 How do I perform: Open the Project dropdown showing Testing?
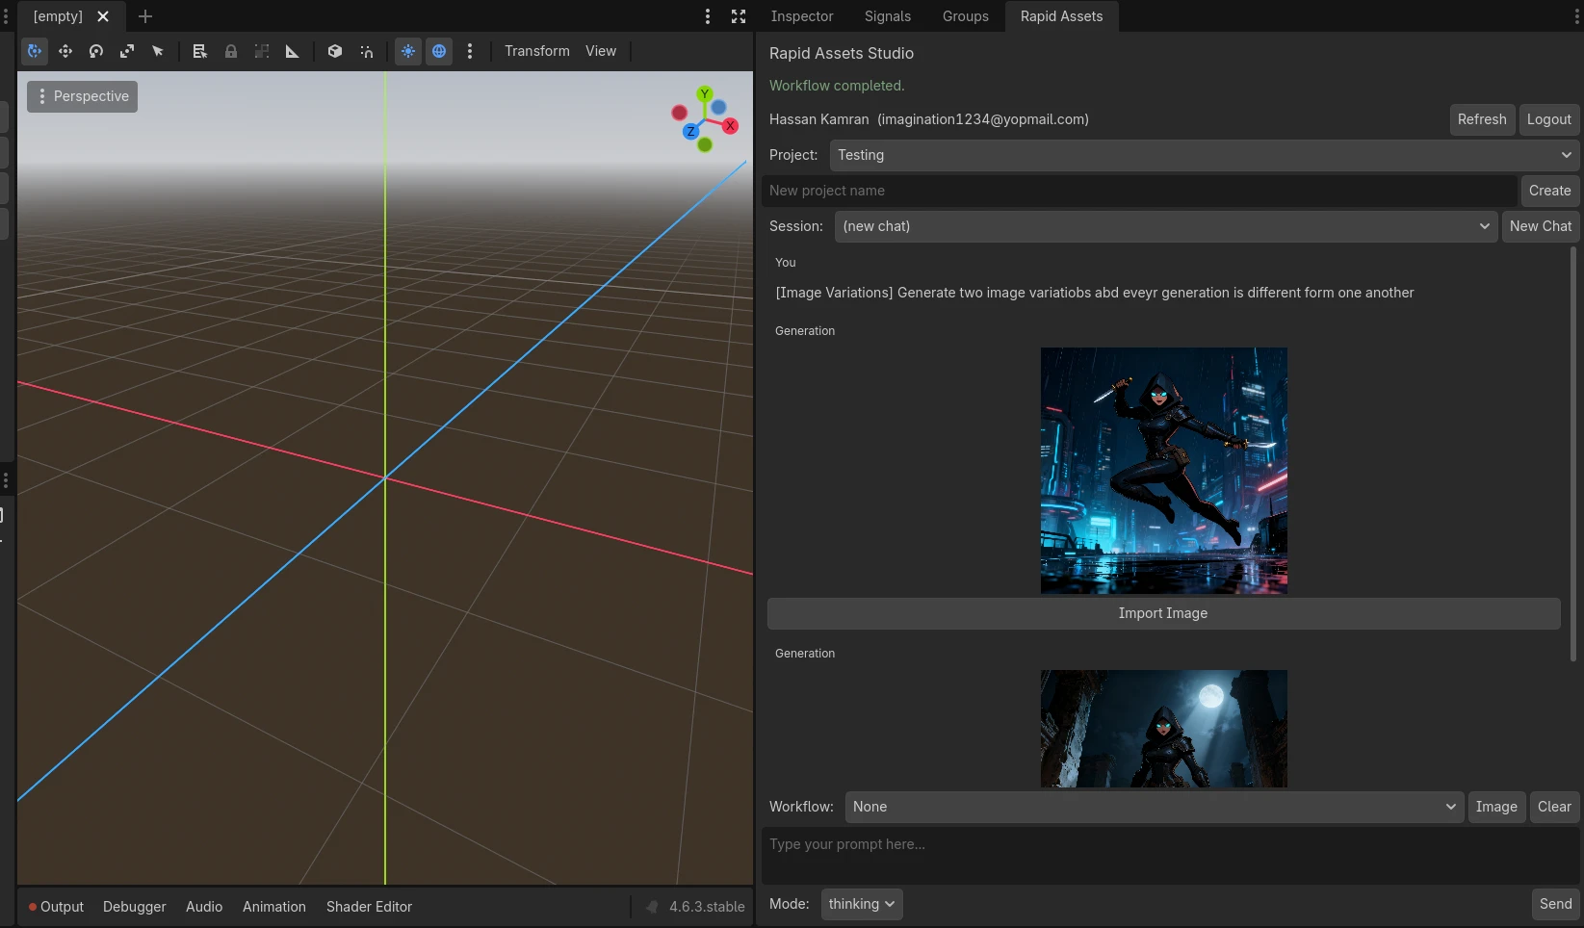[1205, 155]
